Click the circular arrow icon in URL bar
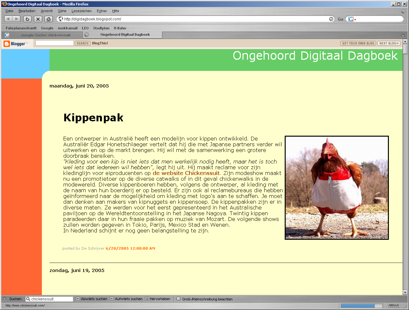 331,19
